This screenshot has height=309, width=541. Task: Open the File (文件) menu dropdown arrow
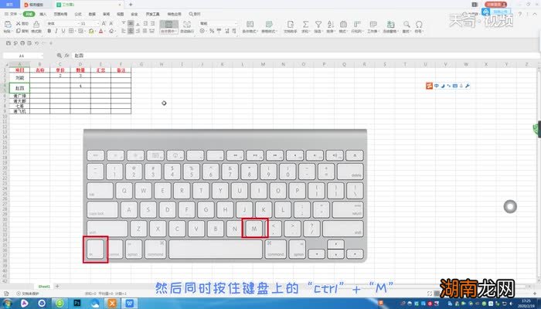19,14
